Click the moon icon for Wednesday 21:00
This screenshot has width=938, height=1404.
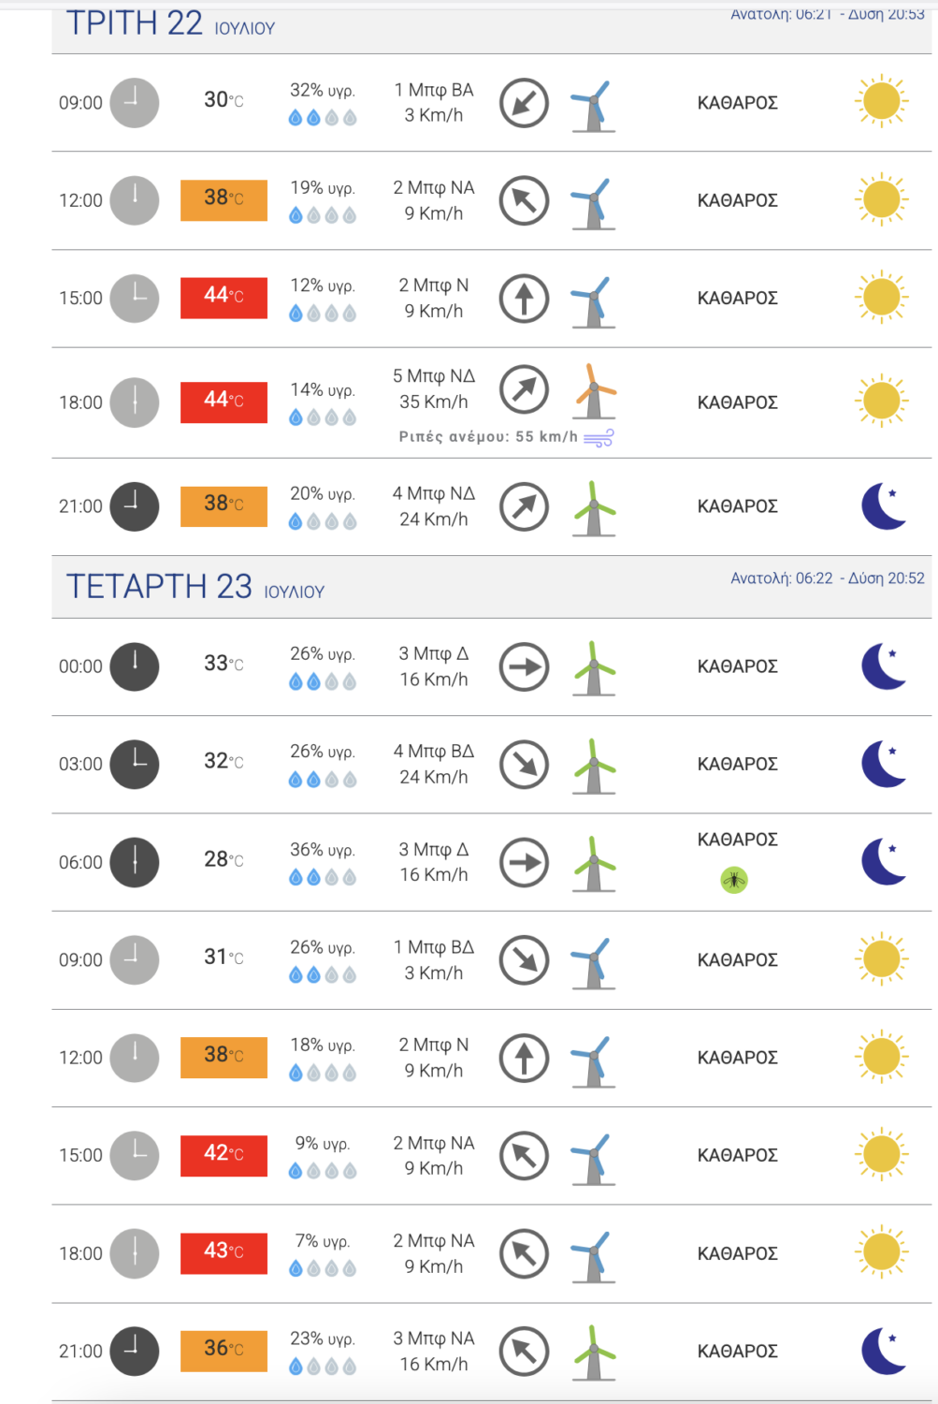tap(884, 1351)
